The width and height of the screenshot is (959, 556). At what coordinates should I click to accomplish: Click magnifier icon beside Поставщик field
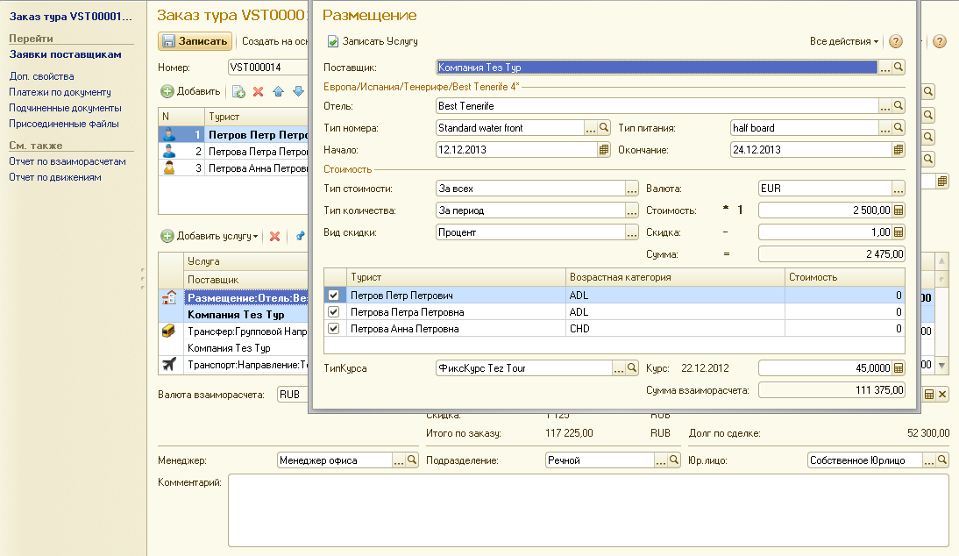coord(899,68)
